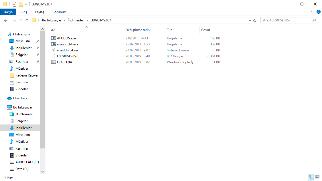This screenshot has height=181, width=322.
Task: Select the afuwinx64.exe file name
Action: point(68,44)
